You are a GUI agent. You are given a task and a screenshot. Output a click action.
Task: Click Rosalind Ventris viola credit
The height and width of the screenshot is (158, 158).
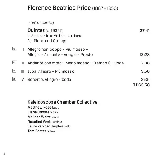click(x=45, y=122)
